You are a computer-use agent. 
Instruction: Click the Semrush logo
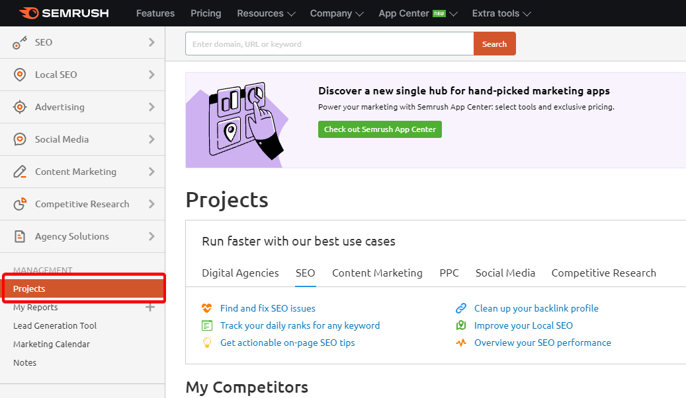click(64, 13)
